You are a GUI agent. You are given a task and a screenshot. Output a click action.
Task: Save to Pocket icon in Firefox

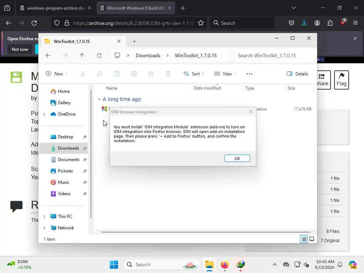tap(291, 23)
